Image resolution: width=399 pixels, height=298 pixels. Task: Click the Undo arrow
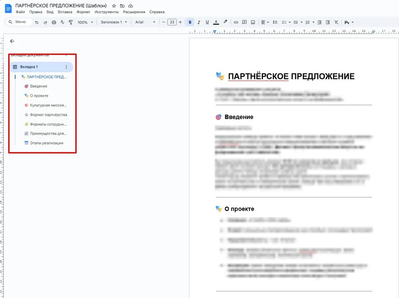37,22
